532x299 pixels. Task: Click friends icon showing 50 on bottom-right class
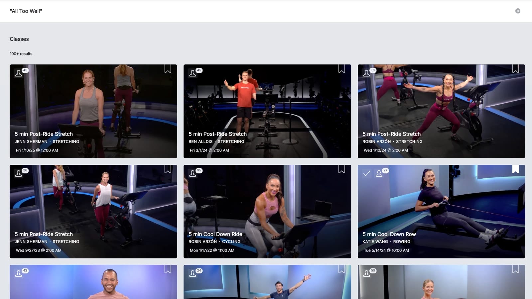367,273
